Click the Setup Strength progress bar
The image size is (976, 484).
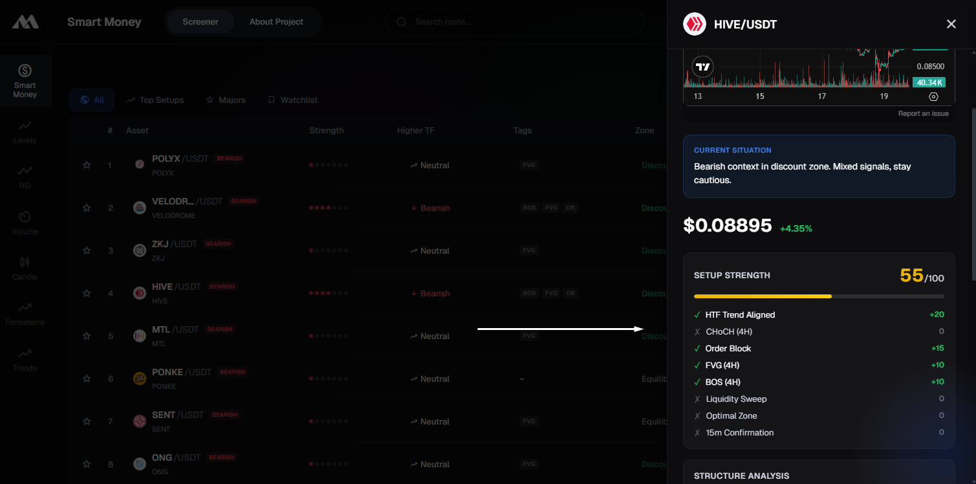(818, 296)
